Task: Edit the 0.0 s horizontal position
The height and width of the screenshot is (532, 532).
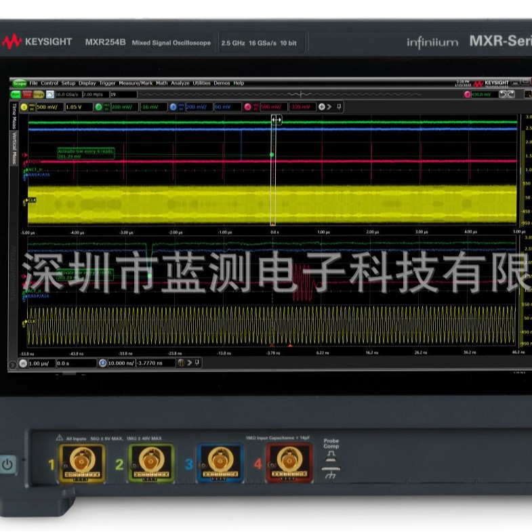Action: tap(77, 363)
